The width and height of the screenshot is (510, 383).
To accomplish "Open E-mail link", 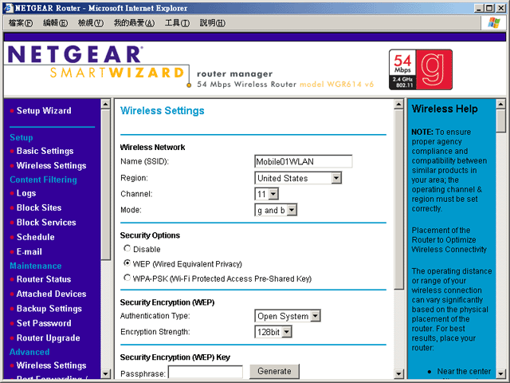I will coord(29,252).
